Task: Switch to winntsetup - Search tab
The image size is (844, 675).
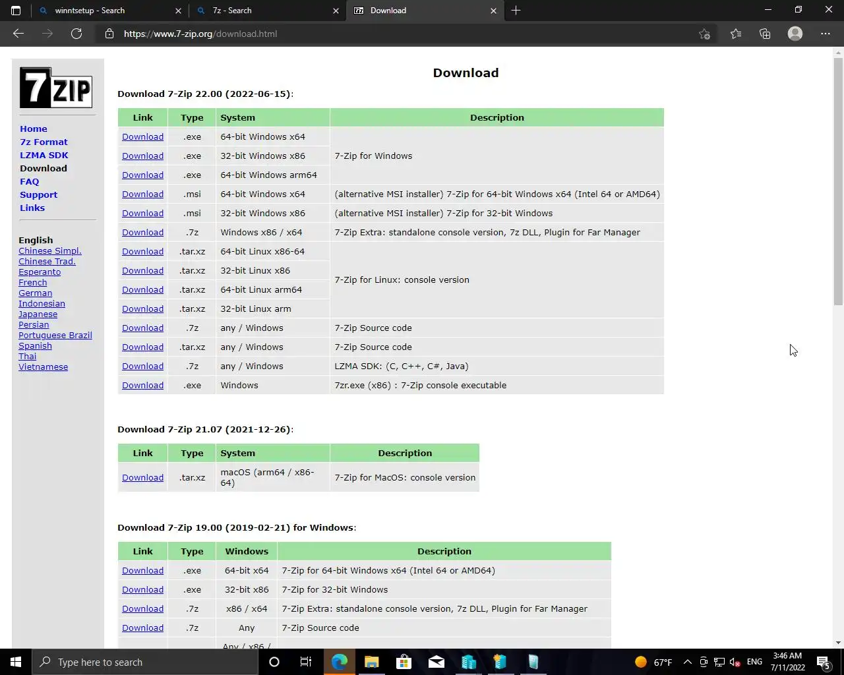Action: [109, 11]
